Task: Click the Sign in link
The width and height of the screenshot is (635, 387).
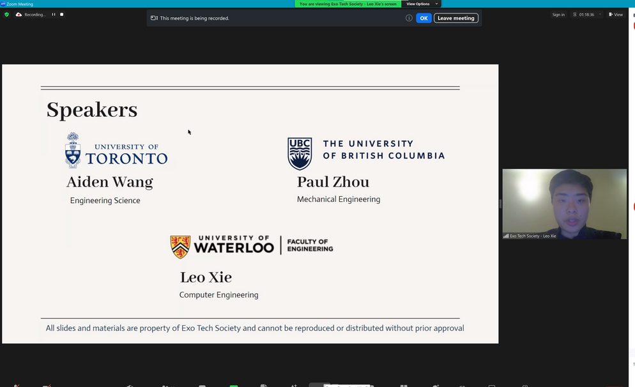Action: (x=558, y=14)
